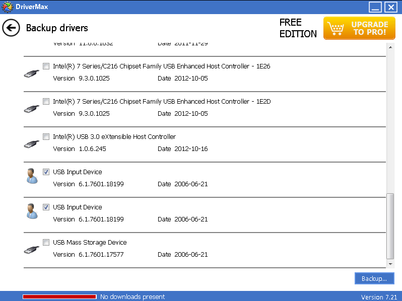Minimize the DriverMax window
The width and height of the screenshot is (402, 301).
375,7
